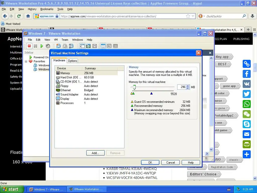Screen dimensions: 257x193
Task: Select Powered On in VMware sidebar
Action: pos(41,57)
